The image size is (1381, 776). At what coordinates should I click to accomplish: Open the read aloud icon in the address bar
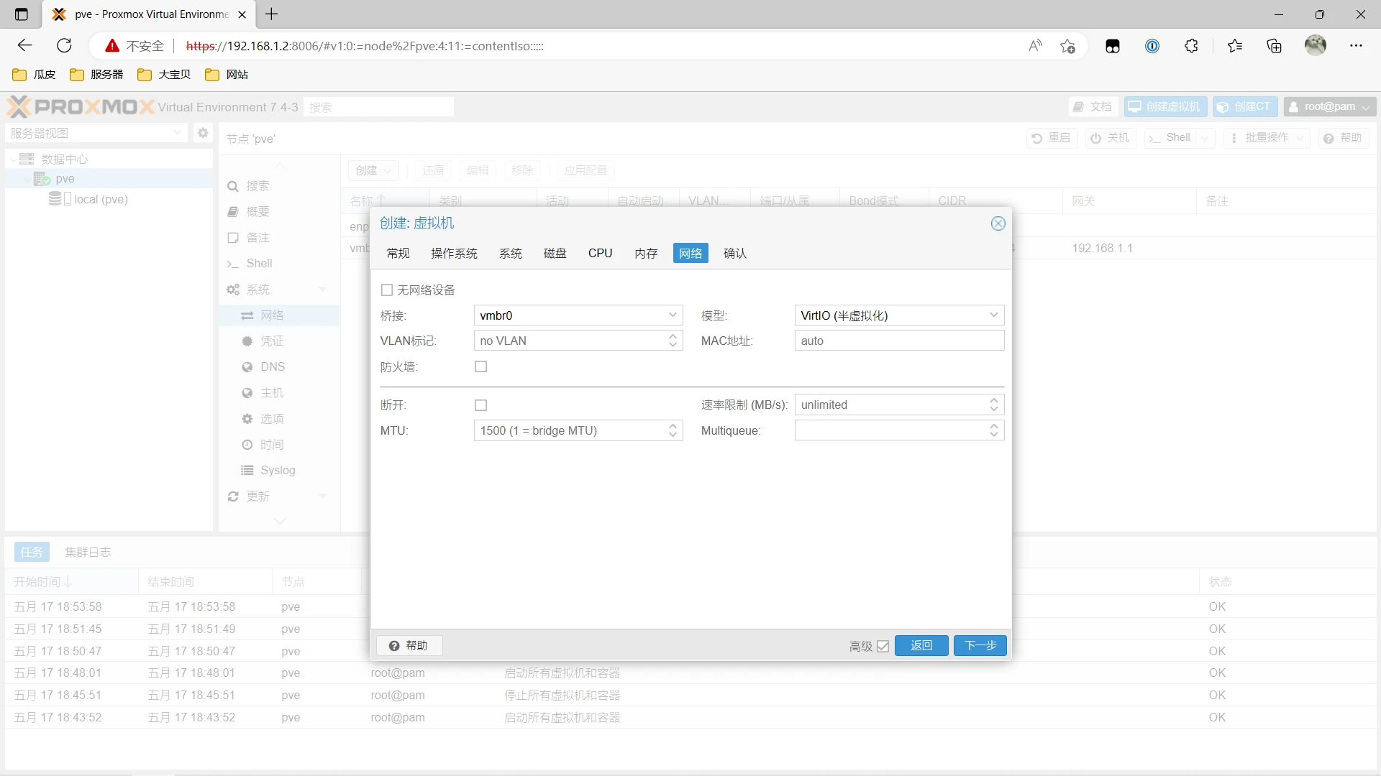pyautogui.click(x=1035, y=46)
